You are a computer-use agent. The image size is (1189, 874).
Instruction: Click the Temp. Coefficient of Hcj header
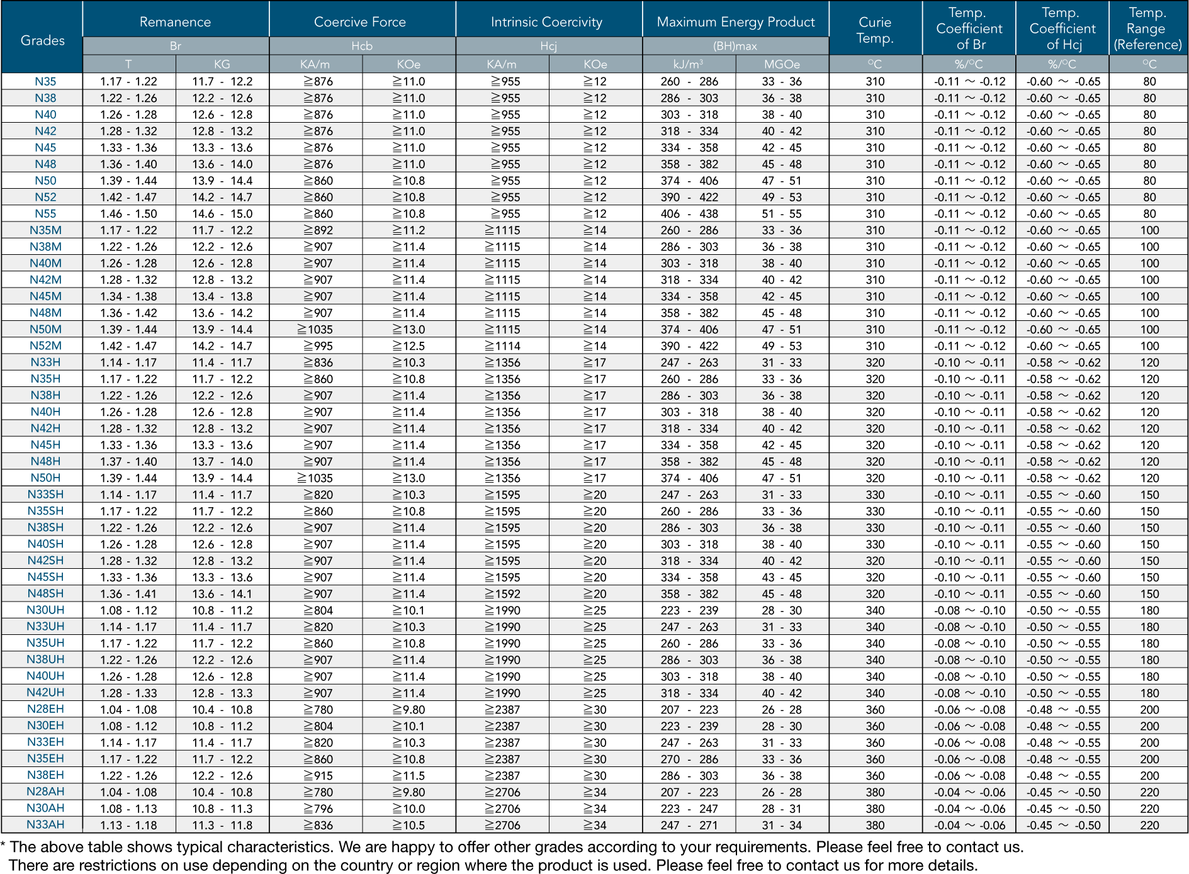tap(1062, 28)
